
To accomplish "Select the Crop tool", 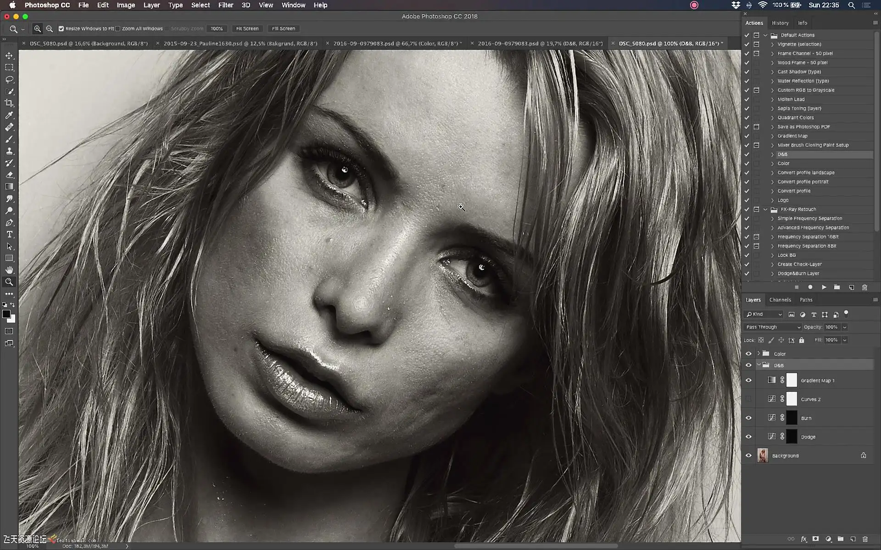I will (x=9, y=103).
